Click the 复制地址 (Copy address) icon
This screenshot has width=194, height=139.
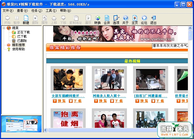76,20
